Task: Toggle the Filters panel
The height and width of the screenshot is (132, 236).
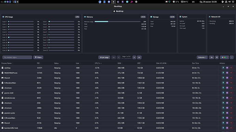Action: pyautogui.click(x=38, y=57)
